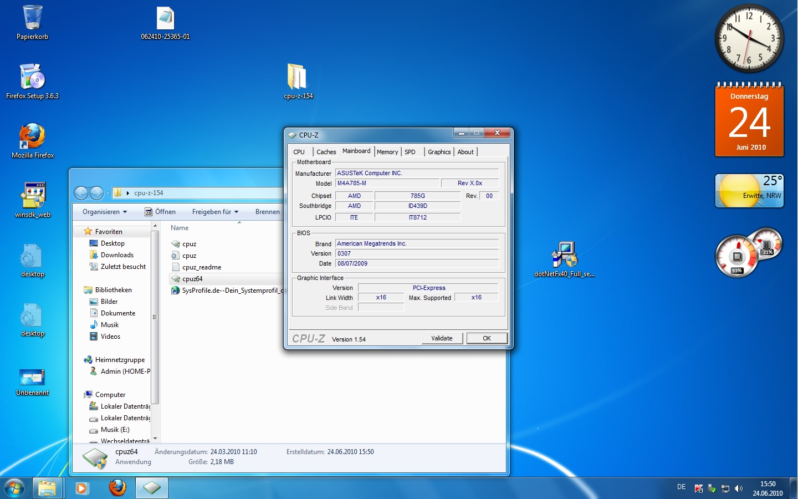This screenshot has width=798, height=499.
Task: Click Öffnen in the Explorer toolbar
Action: [x=160, y=212]
